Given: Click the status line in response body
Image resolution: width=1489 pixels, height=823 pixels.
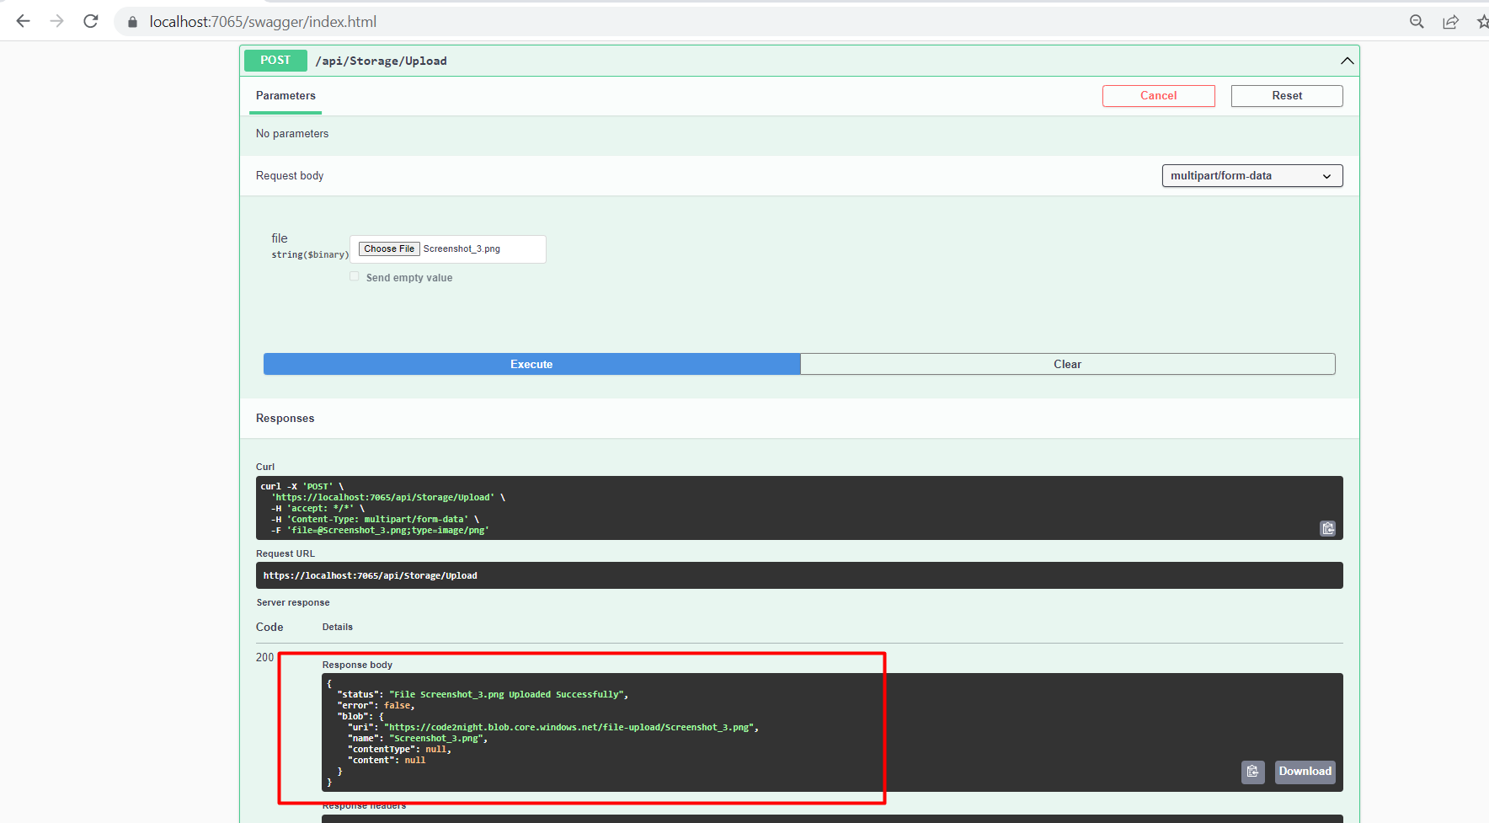Looking at the screenshot, I should [x=483, y=694].
